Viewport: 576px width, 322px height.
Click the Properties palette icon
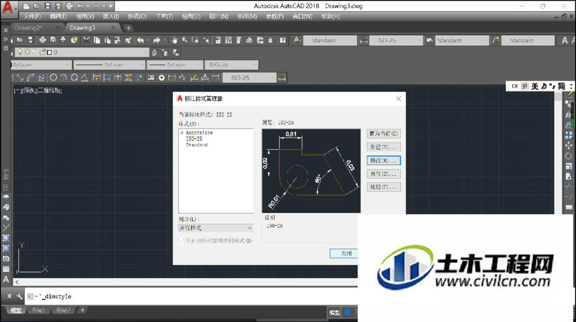[218, 40]
